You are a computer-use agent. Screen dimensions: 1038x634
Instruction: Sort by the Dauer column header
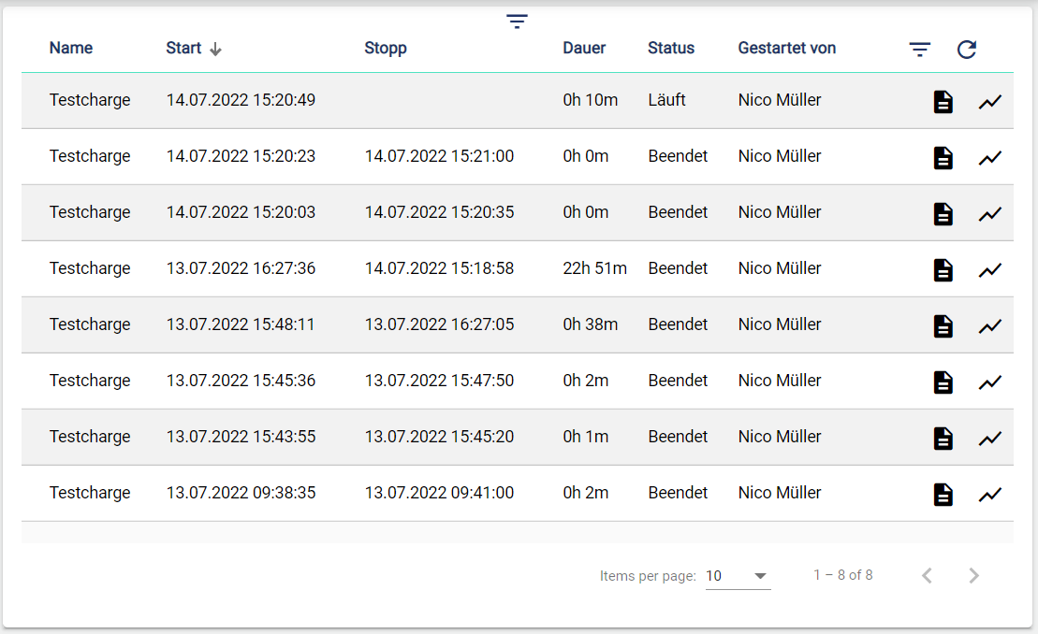pyautogui.click(x=584, y=49)
